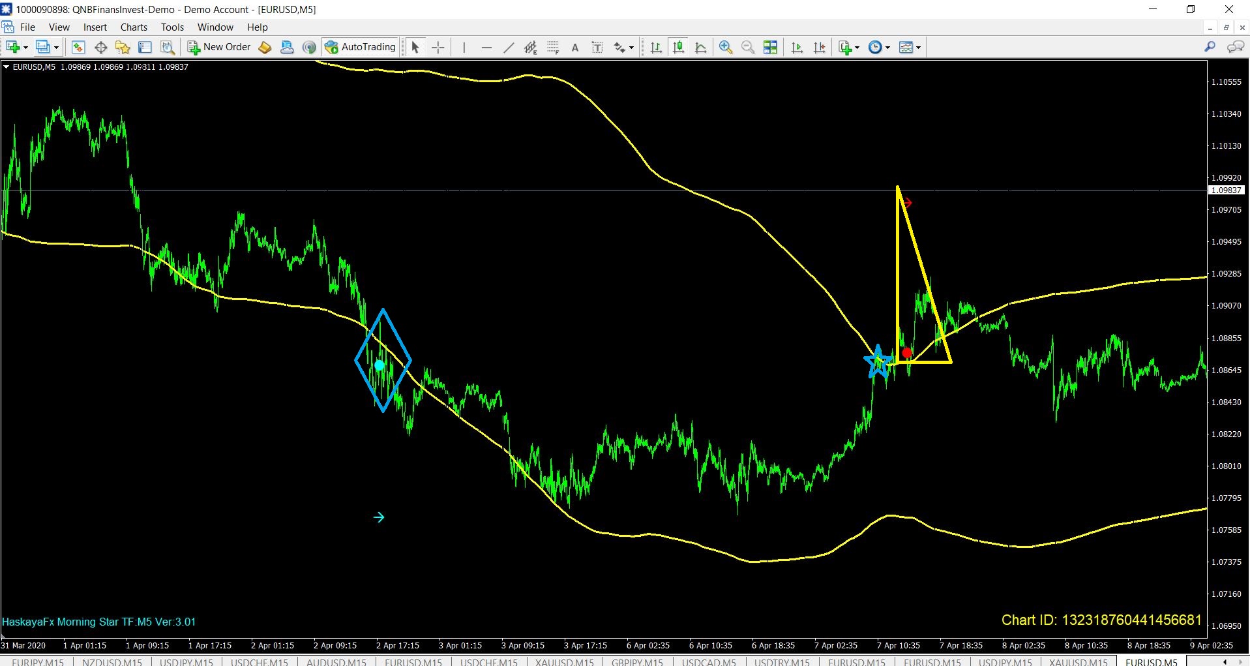
Task: Switch to the GBPJPY.M15 chart tab
Action: pos(637,661)
